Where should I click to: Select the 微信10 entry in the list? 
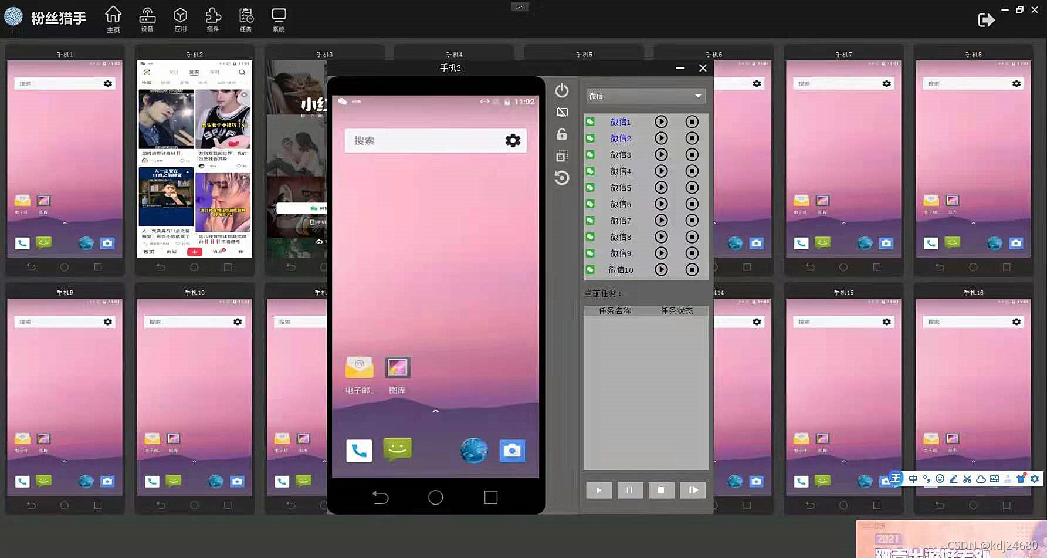(621, 269)
